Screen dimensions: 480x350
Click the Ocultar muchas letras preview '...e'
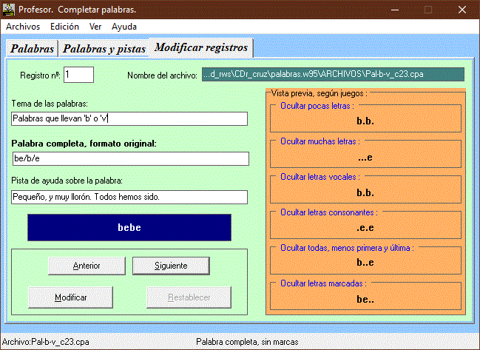pos(365,158)
